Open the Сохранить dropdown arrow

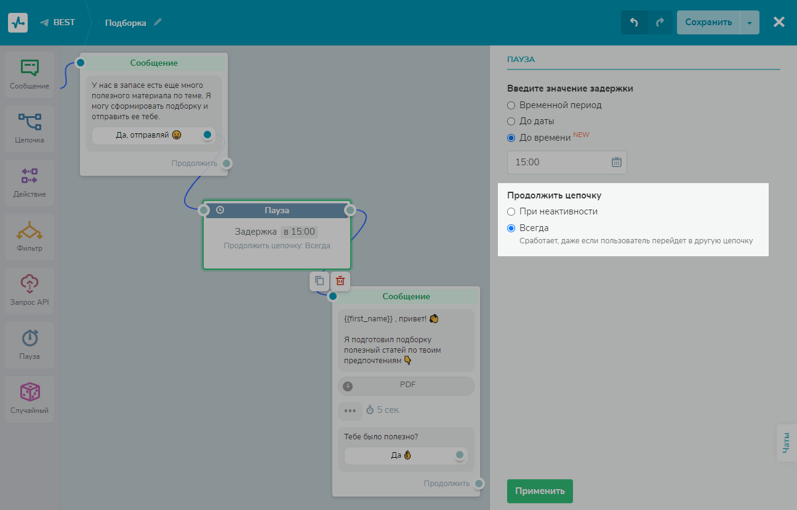[749, 23]
